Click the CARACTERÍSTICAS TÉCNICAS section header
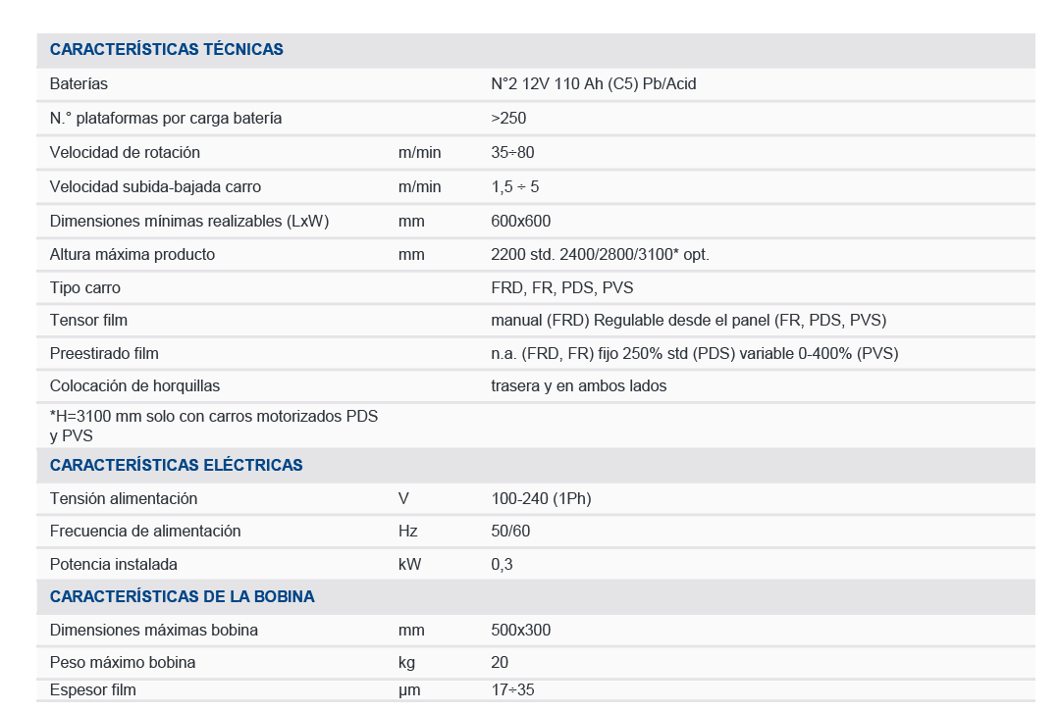The height and width of the screenshot is (712, 1060). (x=166, y=50)
